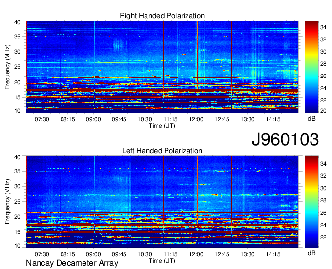
Task: Click the 'dB' label under the Left Handed colorbar
Action: (311, 253)
